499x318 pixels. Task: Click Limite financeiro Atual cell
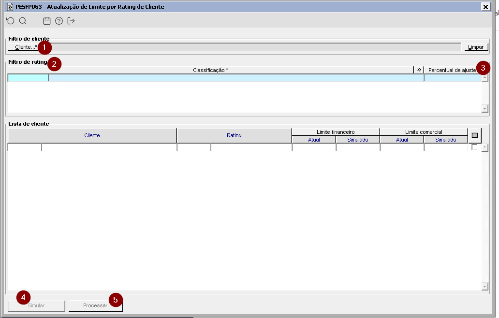tap(314, 147)
